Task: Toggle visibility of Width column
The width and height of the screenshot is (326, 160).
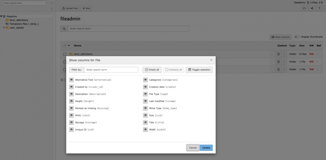Action: tap(146, 130)
